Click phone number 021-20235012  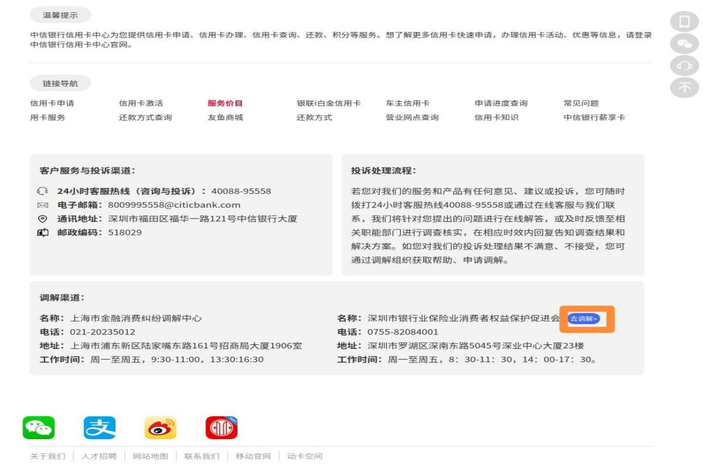point(103,331)
